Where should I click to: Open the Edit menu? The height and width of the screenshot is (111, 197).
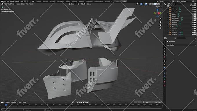pyautogui.click(x=8, y=1)
